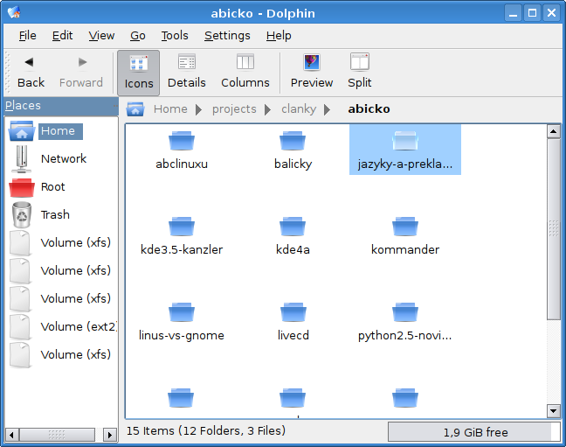
Task: Select the balicky folder
Action: point(293,150)
